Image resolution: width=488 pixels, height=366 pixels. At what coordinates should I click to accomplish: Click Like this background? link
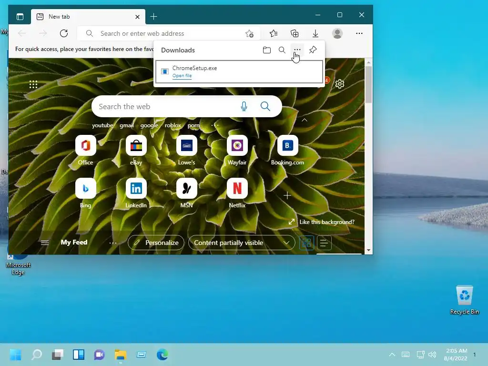[x=326, y=222]
